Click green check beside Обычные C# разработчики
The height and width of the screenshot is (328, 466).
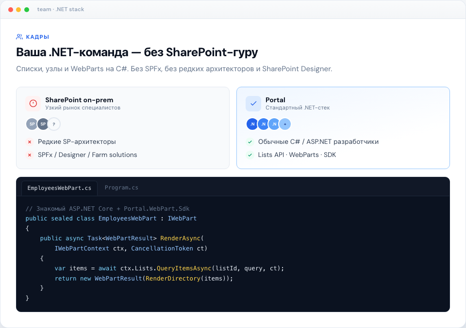[x=250, y=142]
